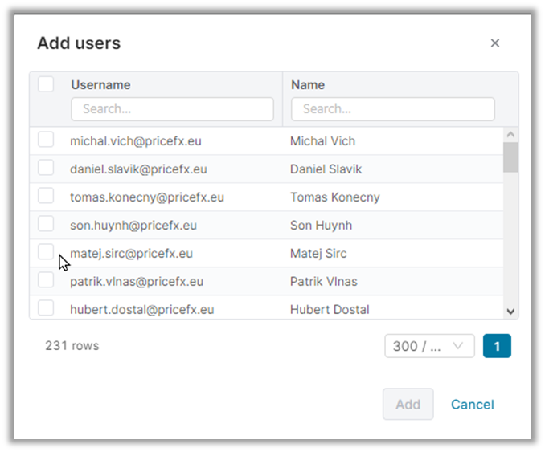Screen dimensions: 545x452
Task: Tick the hubert.dostal@pricefx.eu checkbox
Action: pos(46,308)
